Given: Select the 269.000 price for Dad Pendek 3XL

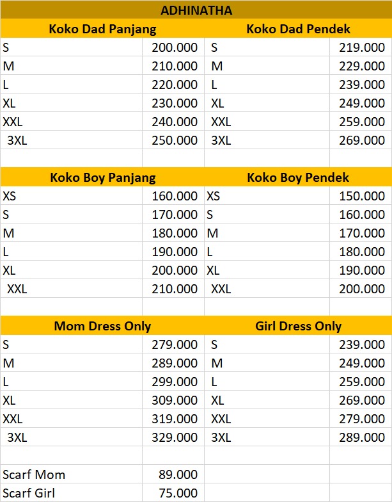Looking at the screenshot, I should 361,140.
